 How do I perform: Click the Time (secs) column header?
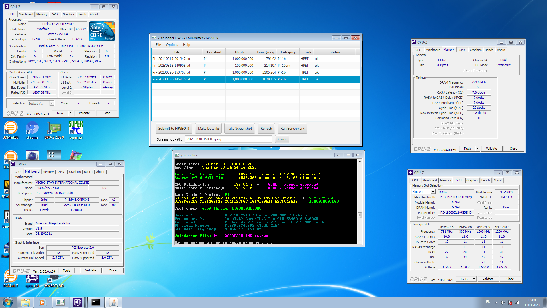click(265, 52)
